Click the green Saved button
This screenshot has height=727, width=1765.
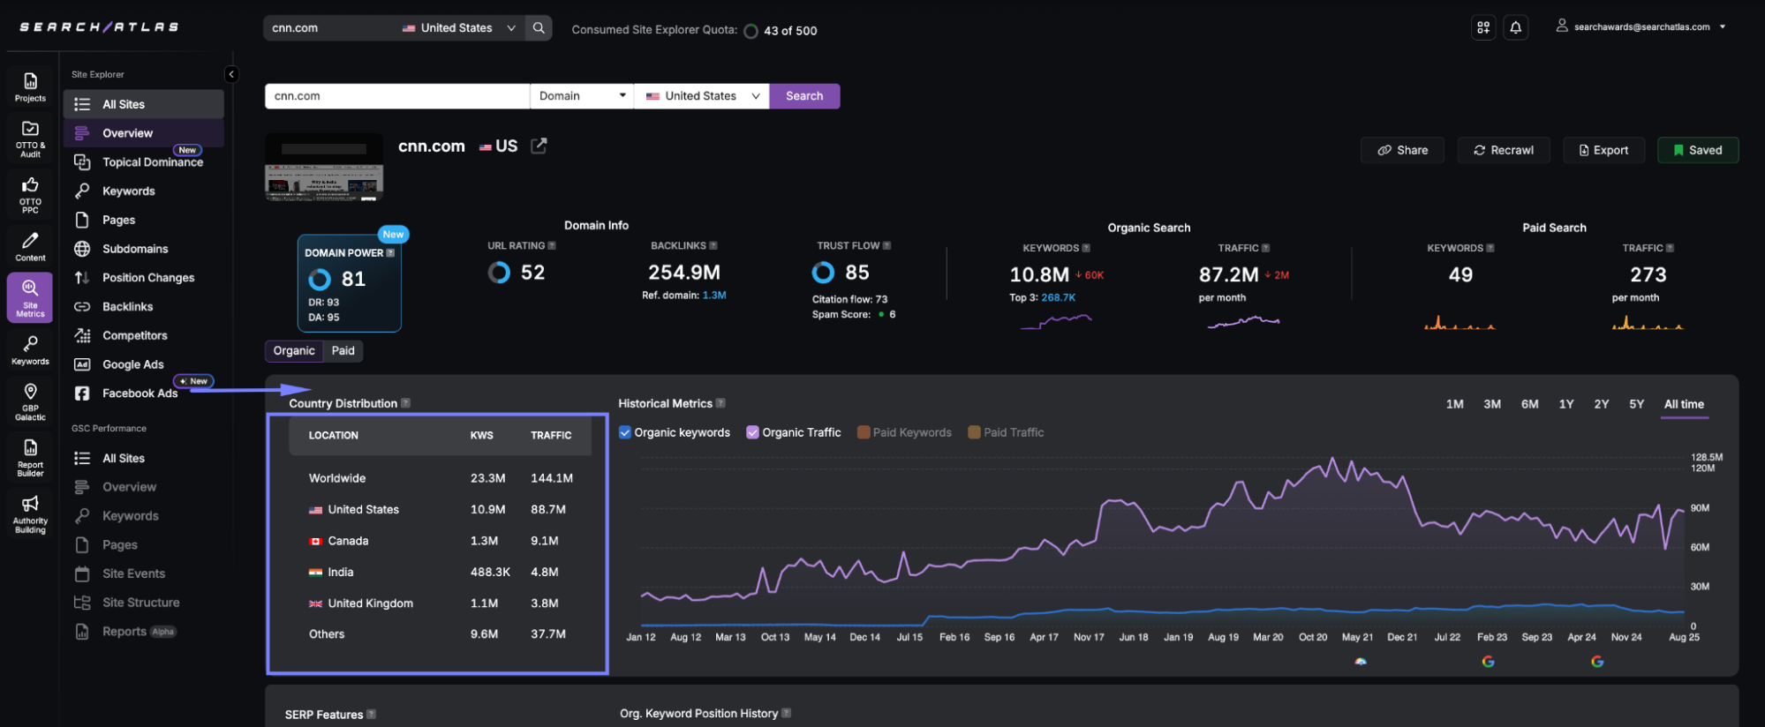pos(1698,150)
